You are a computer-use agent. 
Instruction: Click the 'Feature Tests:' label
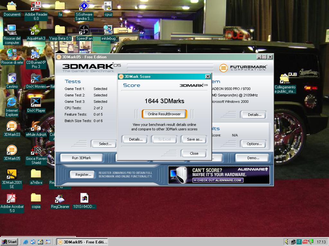(76, 114)
